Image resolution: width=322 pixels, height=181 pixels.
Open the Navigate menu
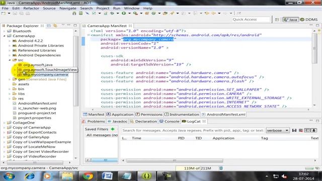pos(68,8)
